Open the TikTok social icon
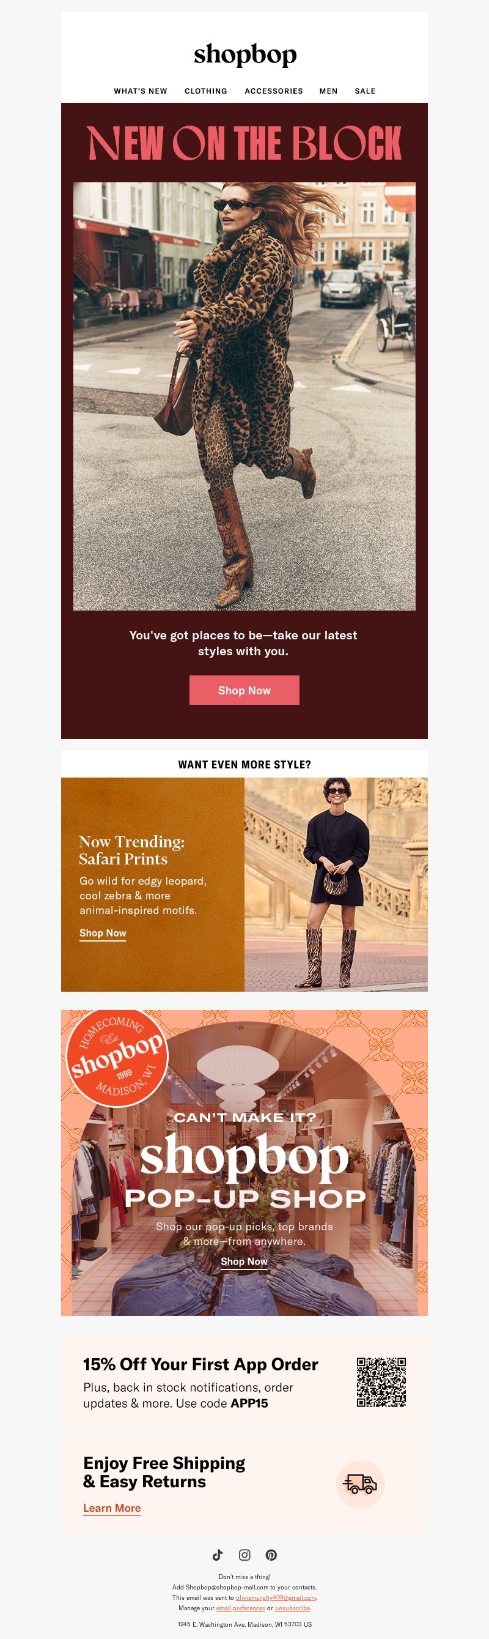 pos(218,1555)
